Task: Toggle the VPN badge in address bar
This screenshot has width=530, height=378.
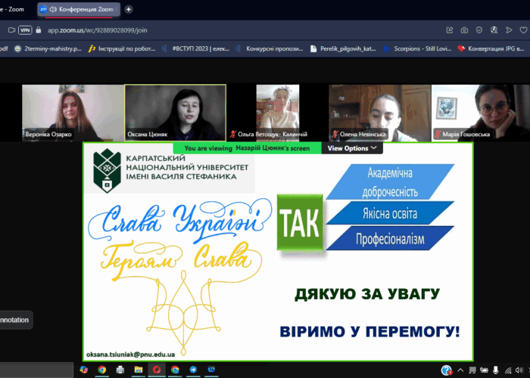Action: 25,29
